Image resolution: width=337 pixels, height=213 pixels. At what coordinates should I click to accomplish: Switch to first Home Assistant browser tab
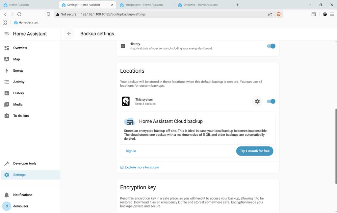(x=29, y=5)
